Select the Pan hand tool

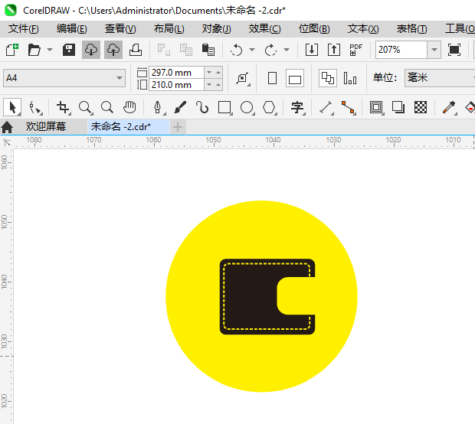(129, 107)
